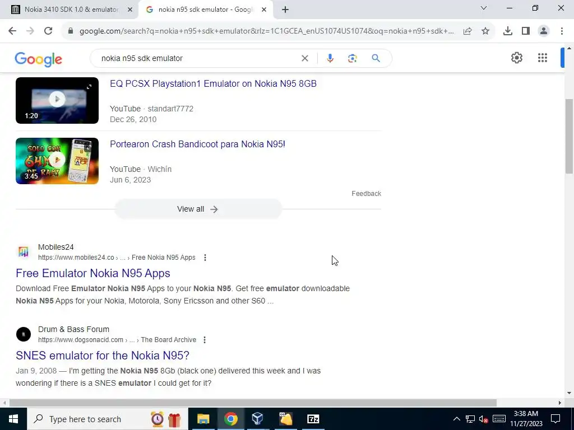This screenshot has width=574, height=430.
Task: Click the Mobiles24 site favicon
Action: point(24,252)
